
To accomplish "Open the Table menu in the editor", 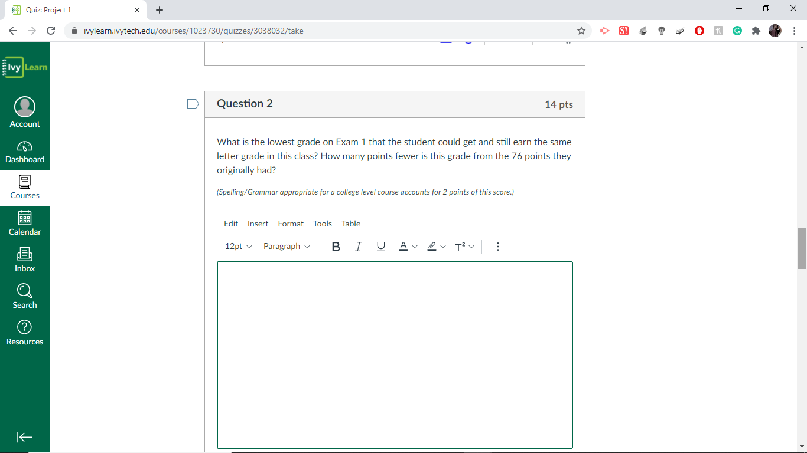I will click(x=350, y=224).
